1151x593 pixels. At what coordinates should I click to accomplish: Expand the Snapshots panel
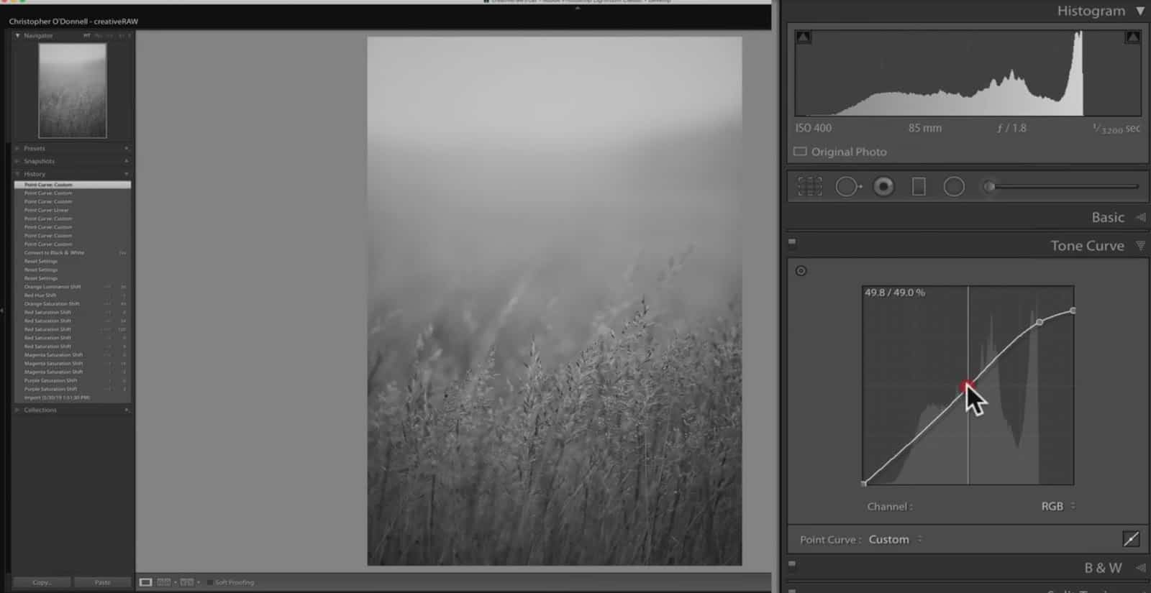coord(17,161)
